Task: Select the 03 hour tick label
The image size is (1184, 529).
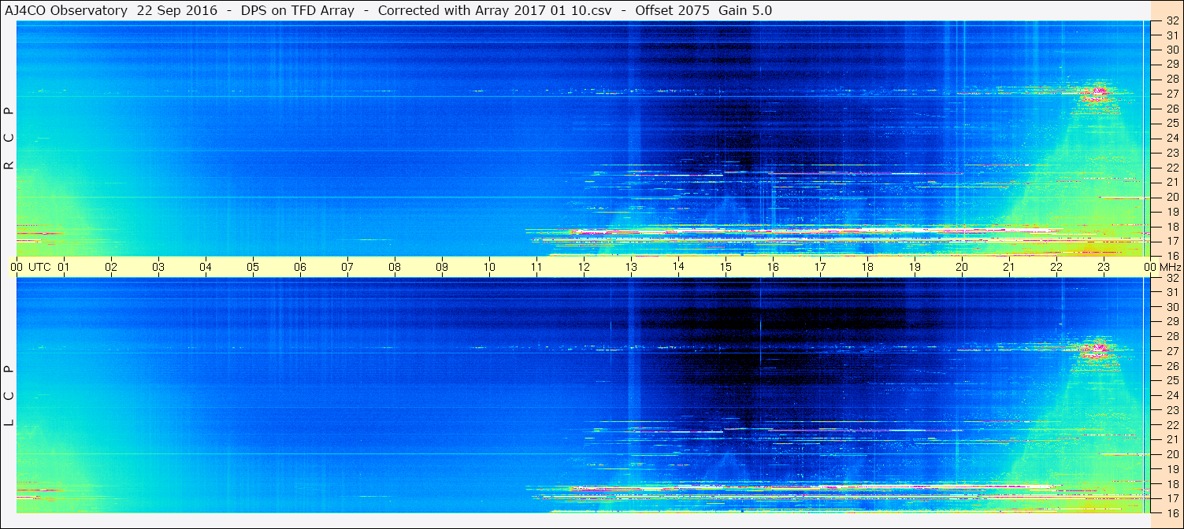Action: (x=158, y=267)
